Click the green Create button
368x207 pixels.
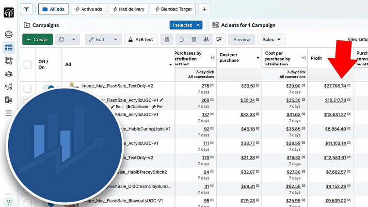click(37, 39)
